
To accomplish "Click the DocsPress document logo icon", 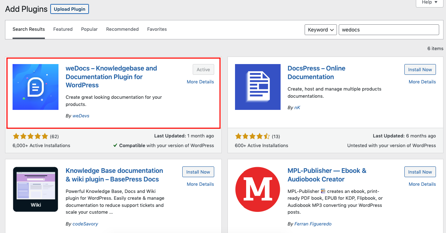I will [258, 87].
